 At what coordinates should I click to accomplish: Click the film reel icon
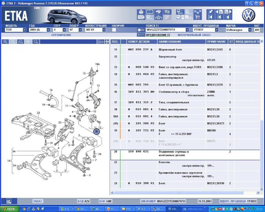[x=167, y=17]
